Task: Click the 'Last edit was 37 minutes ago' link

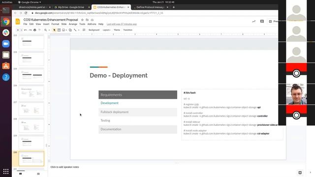Action: (x=122, y=24)
